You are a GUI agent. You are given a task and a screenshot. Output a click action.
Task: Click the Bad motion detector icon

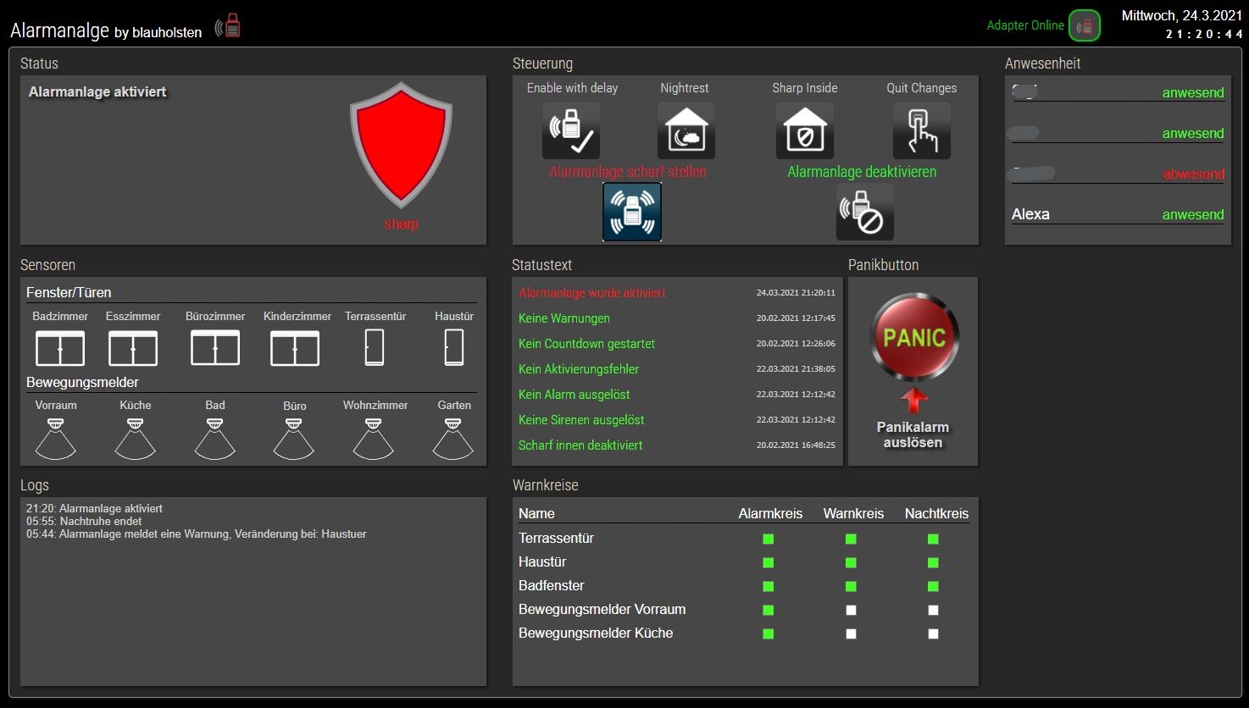coord(215,439)
